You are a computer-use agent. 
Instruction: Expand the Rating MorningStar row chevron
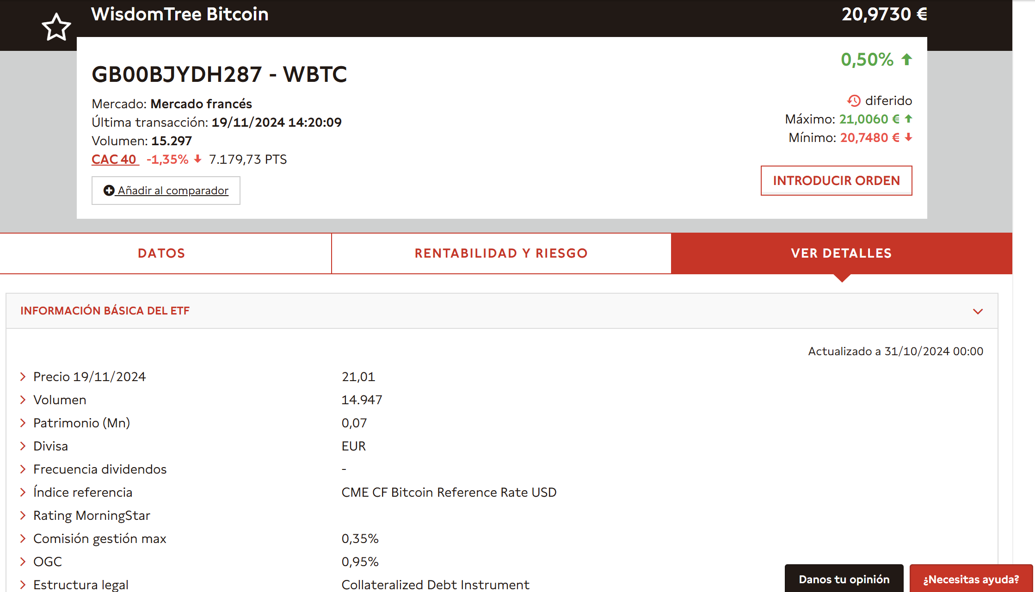pyautogui.click(x=23, y=515)
